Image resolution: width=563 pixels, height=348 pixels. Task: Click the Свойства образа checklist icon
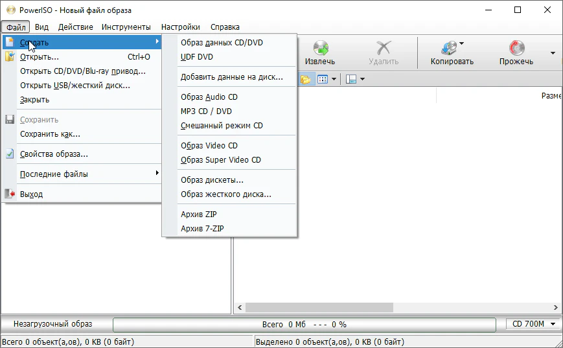(10, 154)
